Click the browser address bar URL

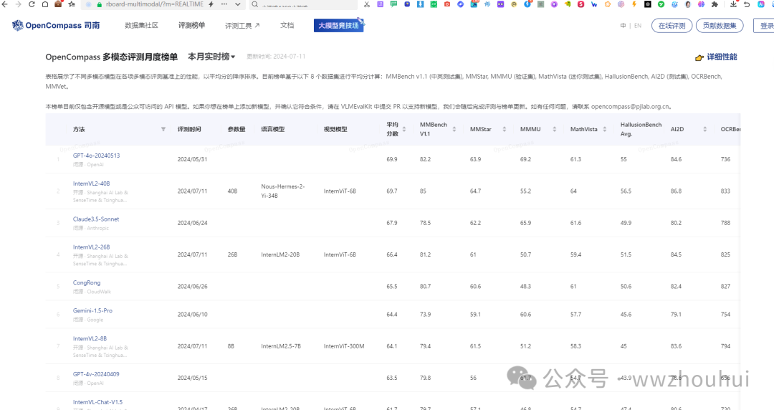point(155,4)
